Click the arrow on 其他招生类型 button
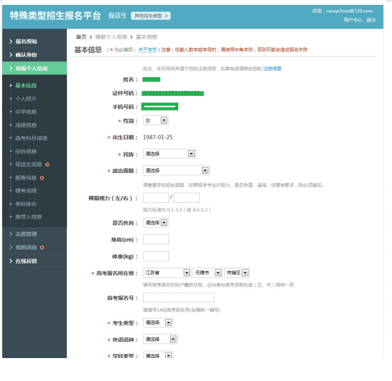Screen dimensions: 392x381 coord(166,16)
